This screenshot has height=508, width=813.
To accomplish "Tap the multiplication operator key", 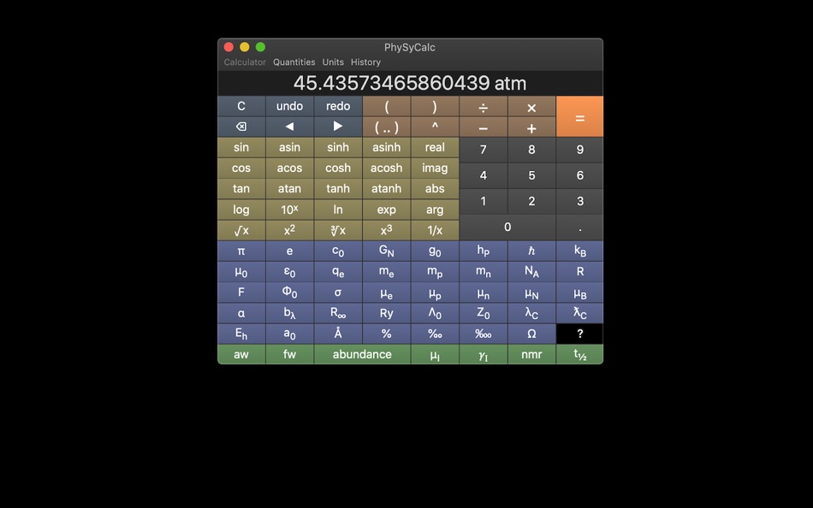I will [531, 106].
